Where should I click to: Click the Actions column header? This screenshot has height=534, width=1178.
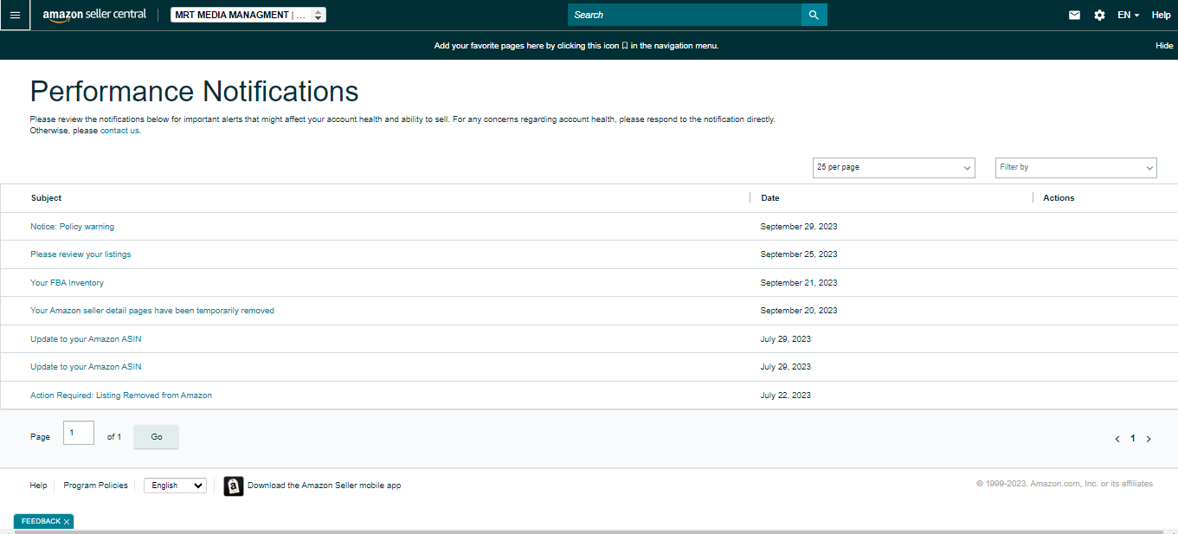pos(1059,198)
